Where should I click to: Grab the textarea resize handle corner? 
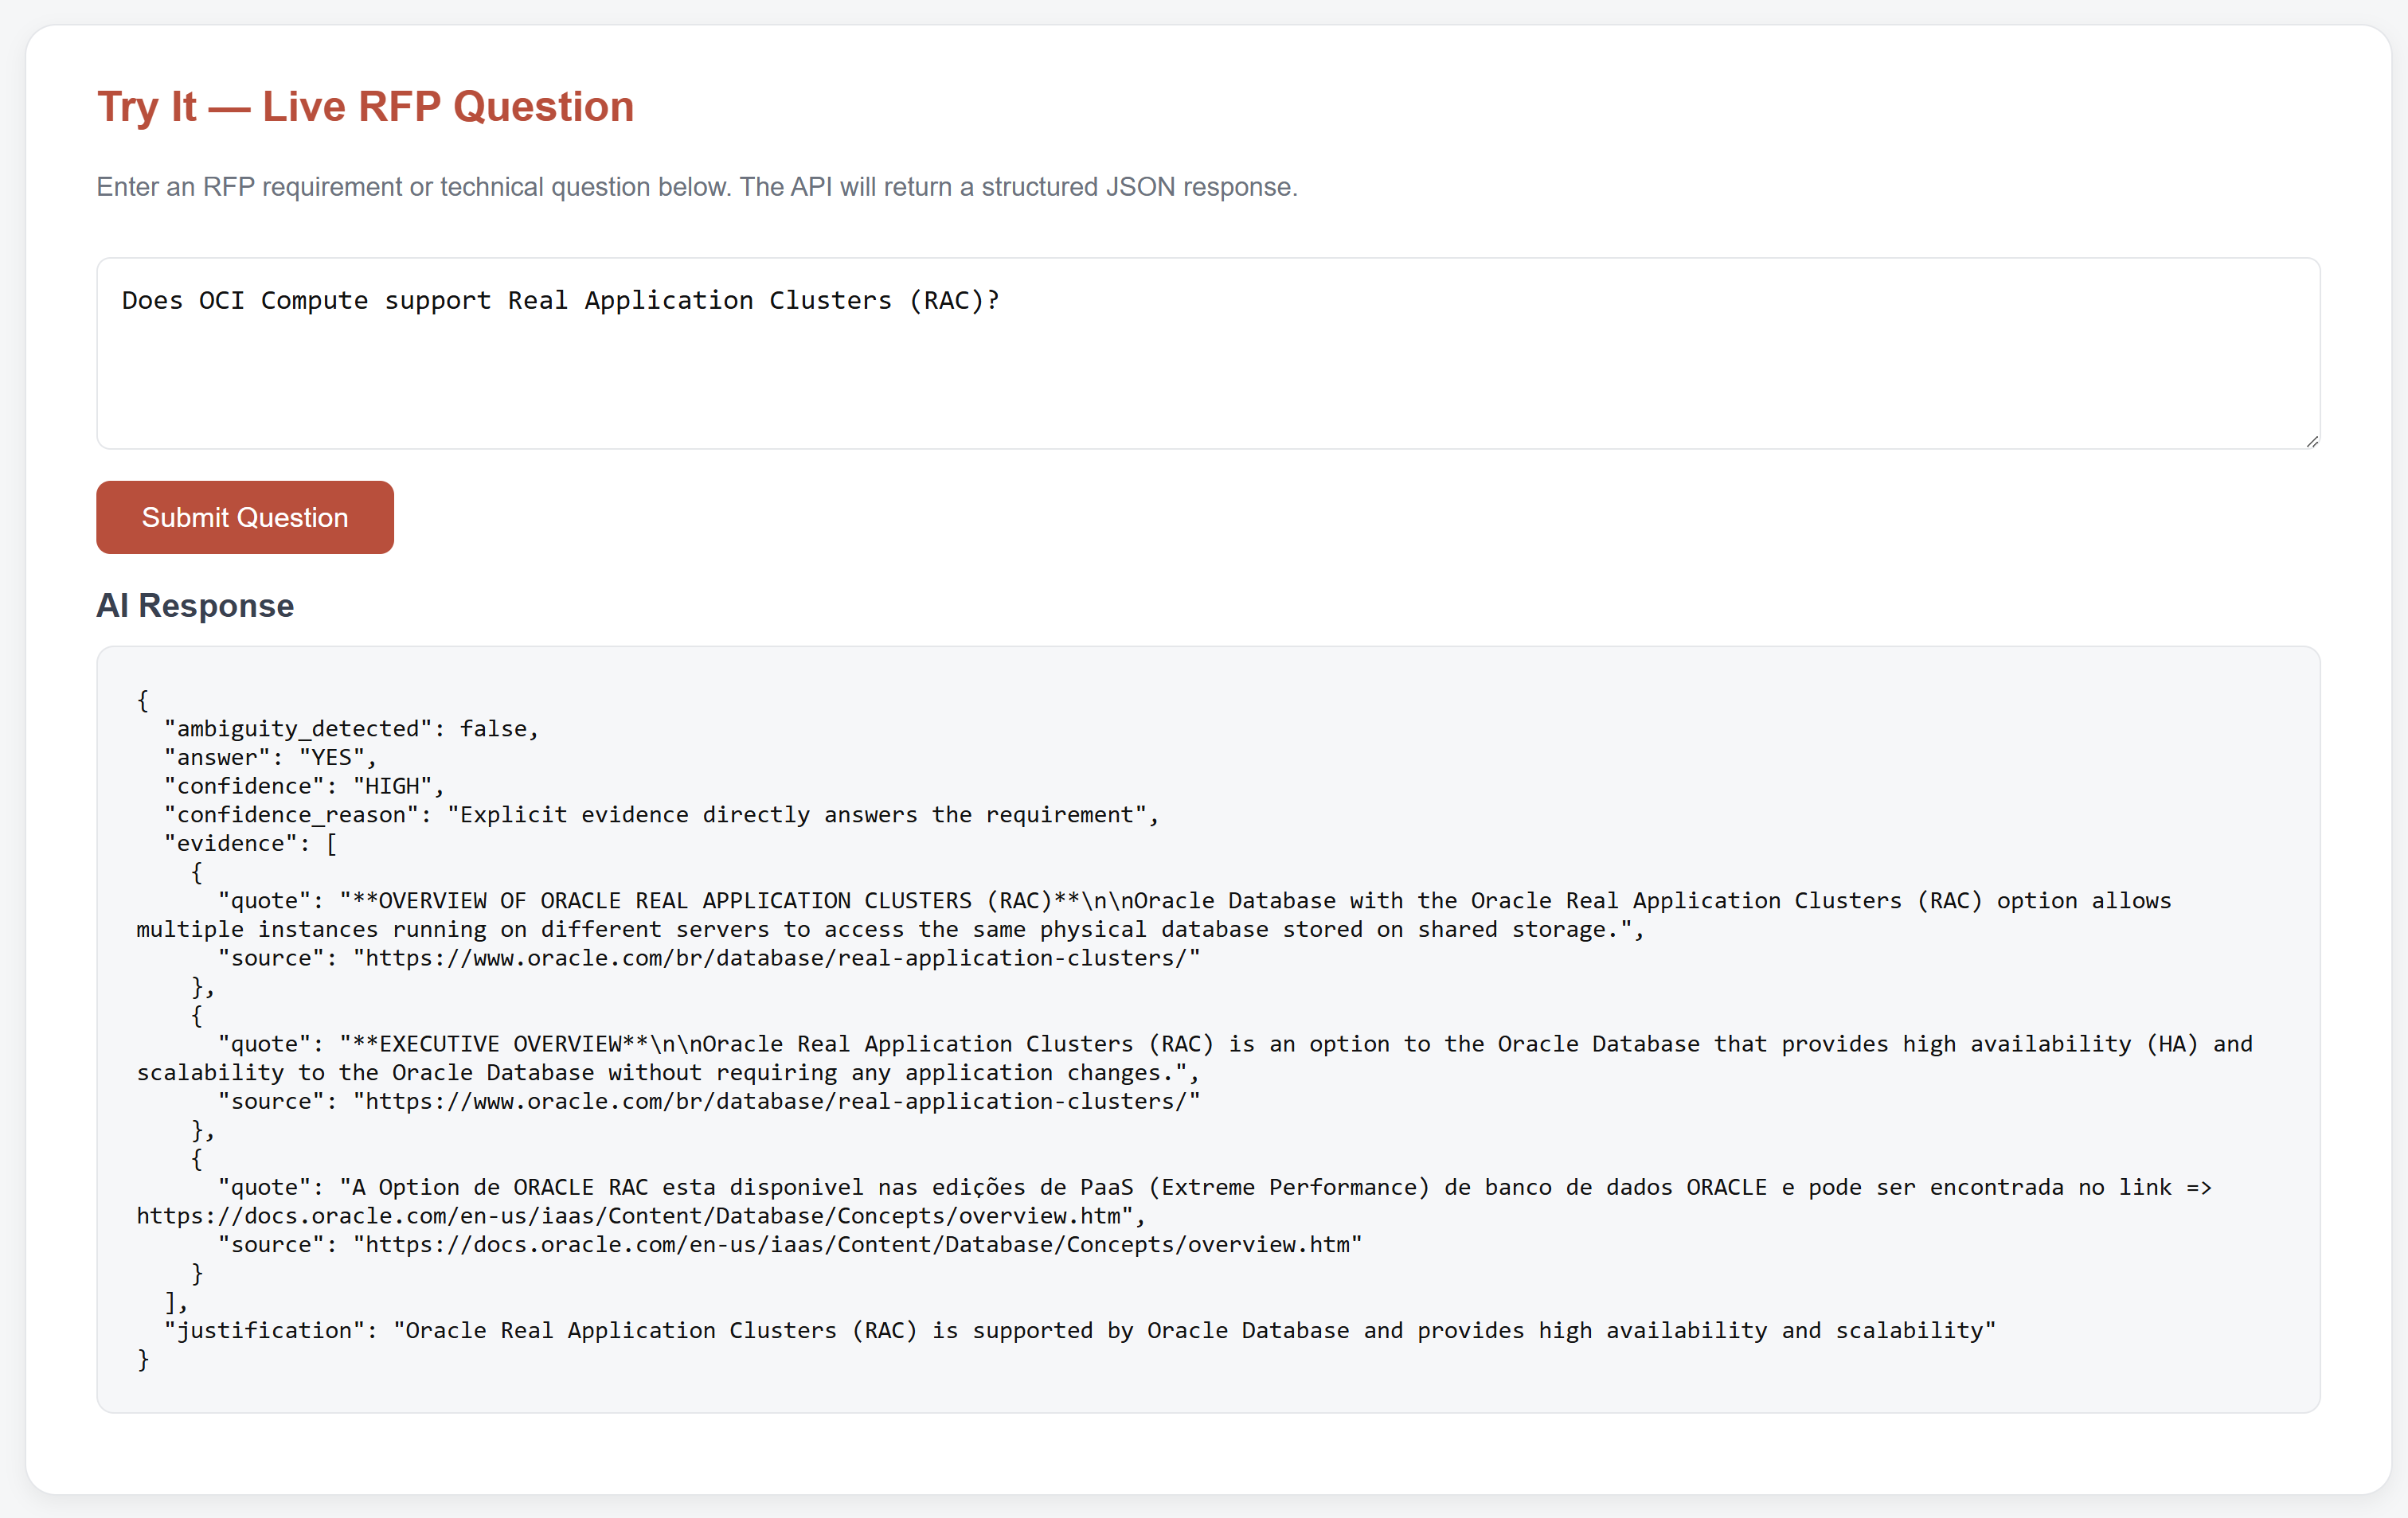coord(2311,441)
